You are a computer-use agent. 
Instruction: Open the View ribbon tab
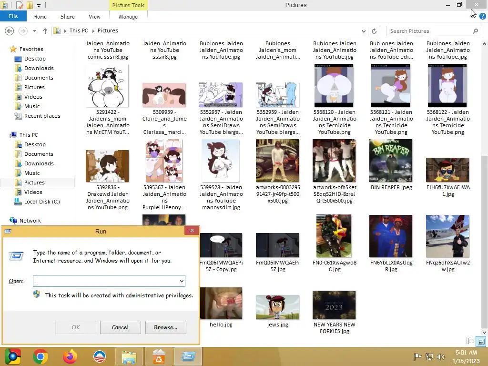coord(94,17)
